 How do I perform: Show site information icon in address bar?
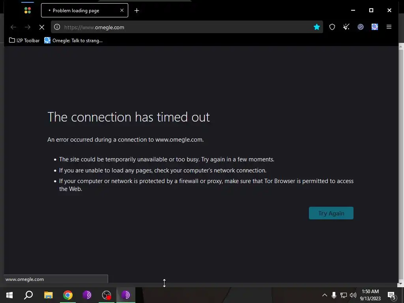57,27
